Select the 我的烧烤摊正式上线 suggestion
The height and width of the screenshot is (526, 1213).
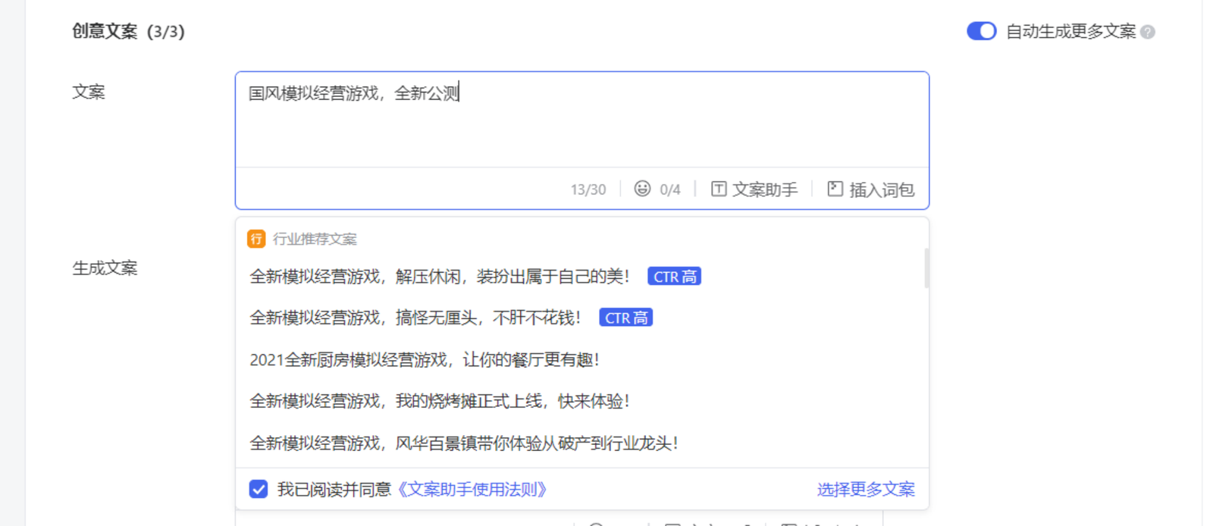pos(440,401)
